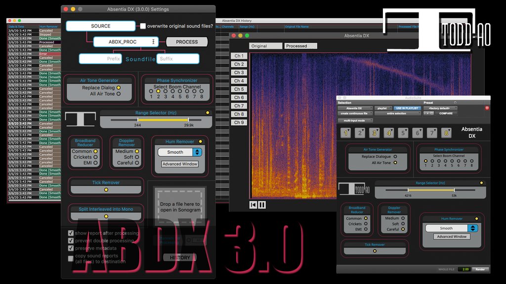Toggle Range Selector enable dot in Settings window
This screenshot has height=284, width=506.
tap(208, 113)
